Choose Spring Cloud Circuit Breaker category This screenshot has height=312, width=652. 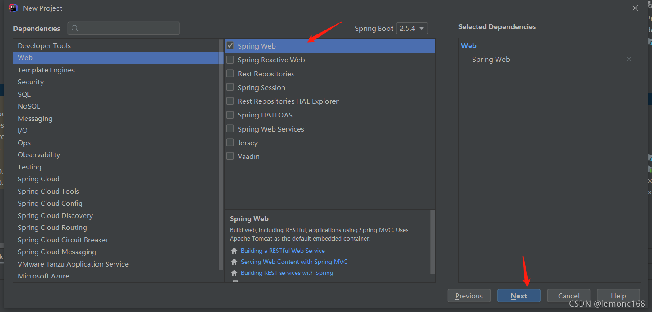point(116,240)
